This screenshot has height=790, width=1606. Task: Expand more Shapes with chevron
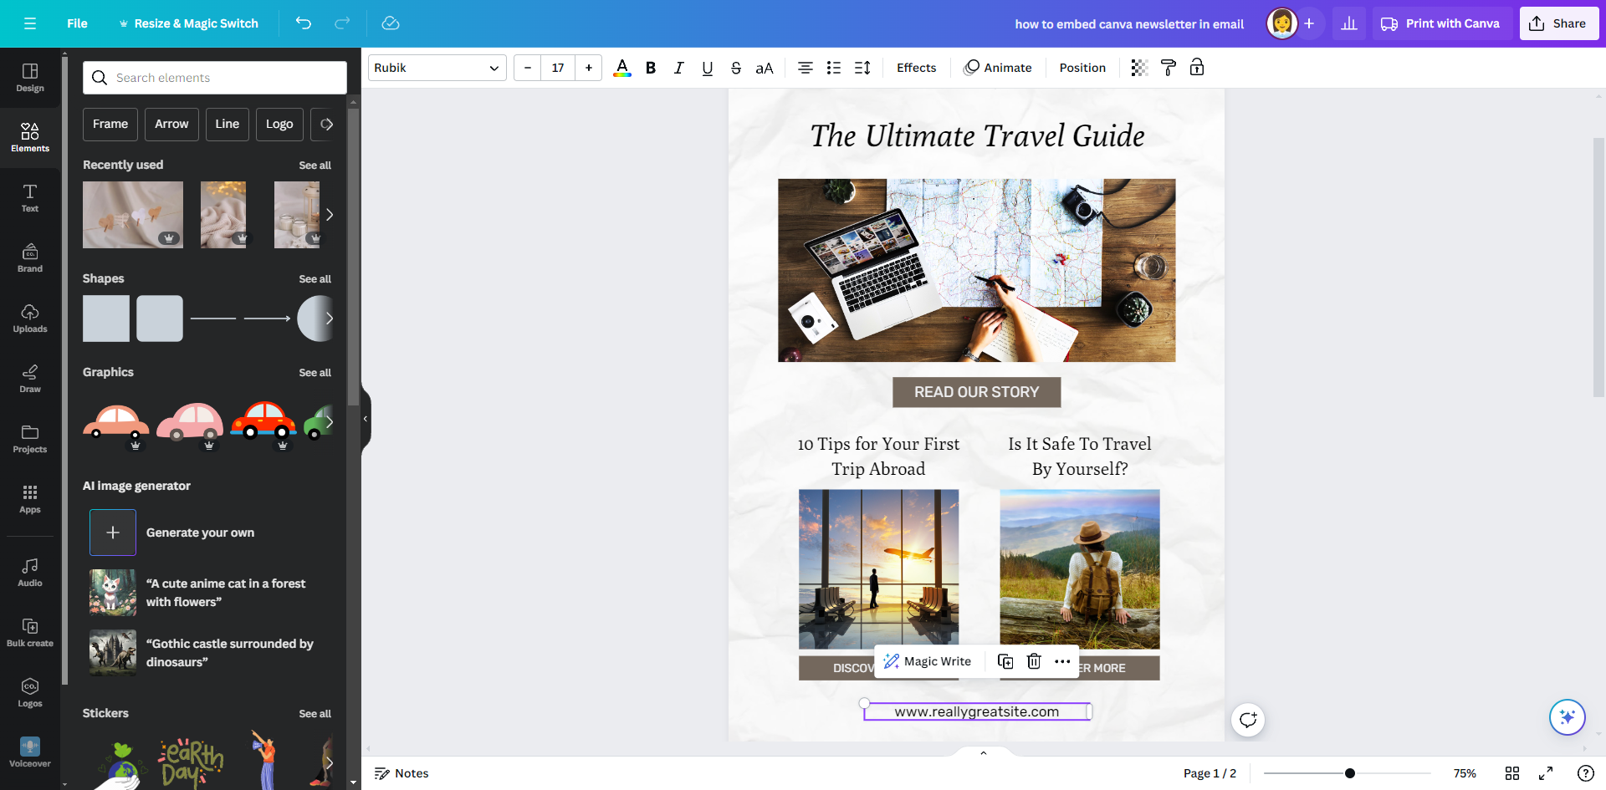tap(330, 319)
